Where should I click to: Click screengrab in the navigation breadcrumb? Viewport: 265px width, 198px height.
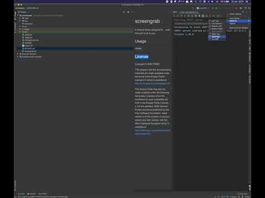(20, 8)
